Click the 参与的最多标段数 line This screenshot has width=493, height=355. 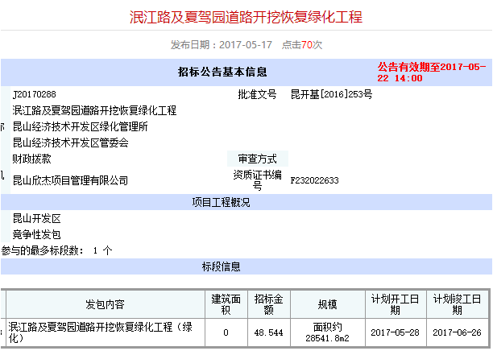coord(56,250)
